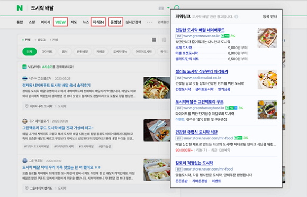Open the 등록 안내 link in 파워링크

[270, 17]
